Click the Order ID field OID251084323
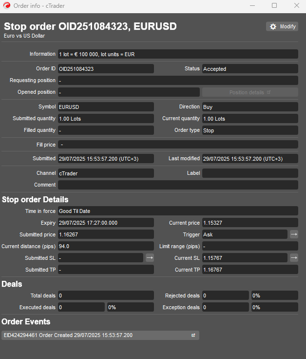This screenshot has width=306, height=359. click(106, 69)
